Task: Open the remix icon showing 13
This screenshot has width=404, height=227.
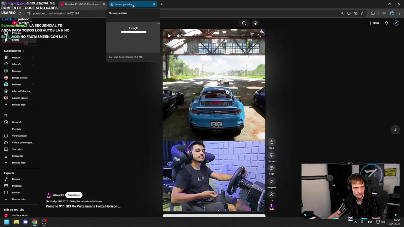Action: coord(271,194)
